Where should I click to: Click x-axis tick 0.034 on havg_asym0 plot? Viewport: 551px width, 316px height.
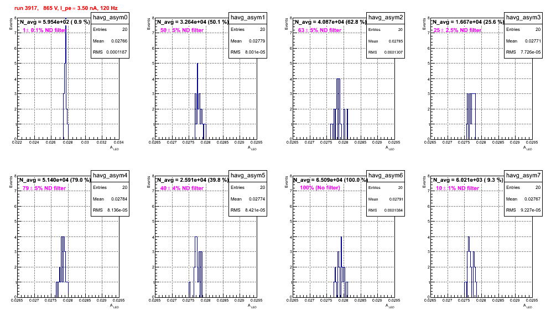click(119, 142)
